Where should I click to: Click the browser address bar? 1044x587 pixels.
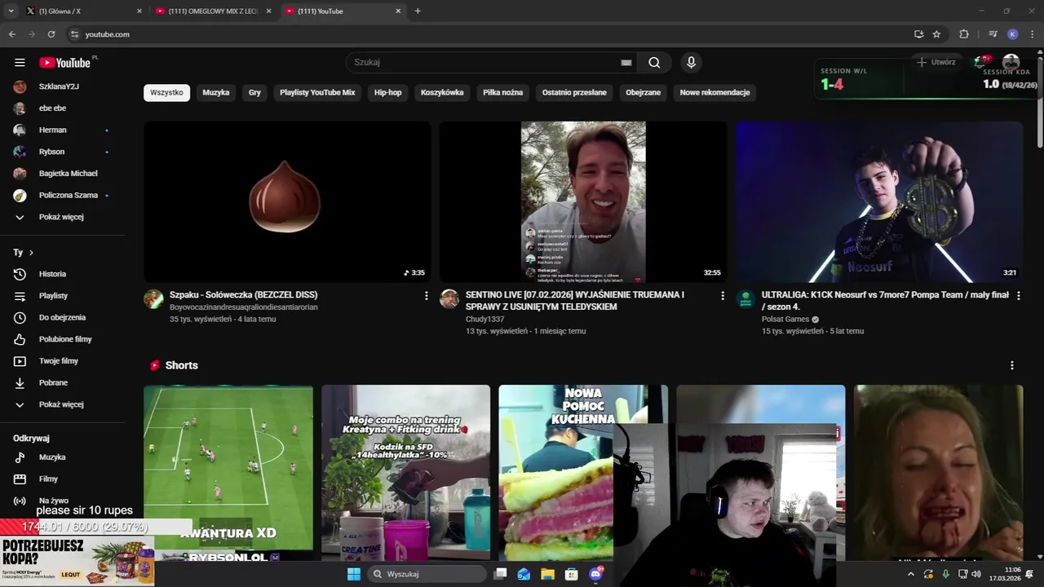coord(489,34)
